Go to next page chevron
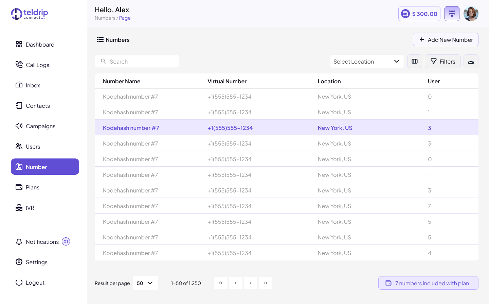 click(x=251, y=283)
